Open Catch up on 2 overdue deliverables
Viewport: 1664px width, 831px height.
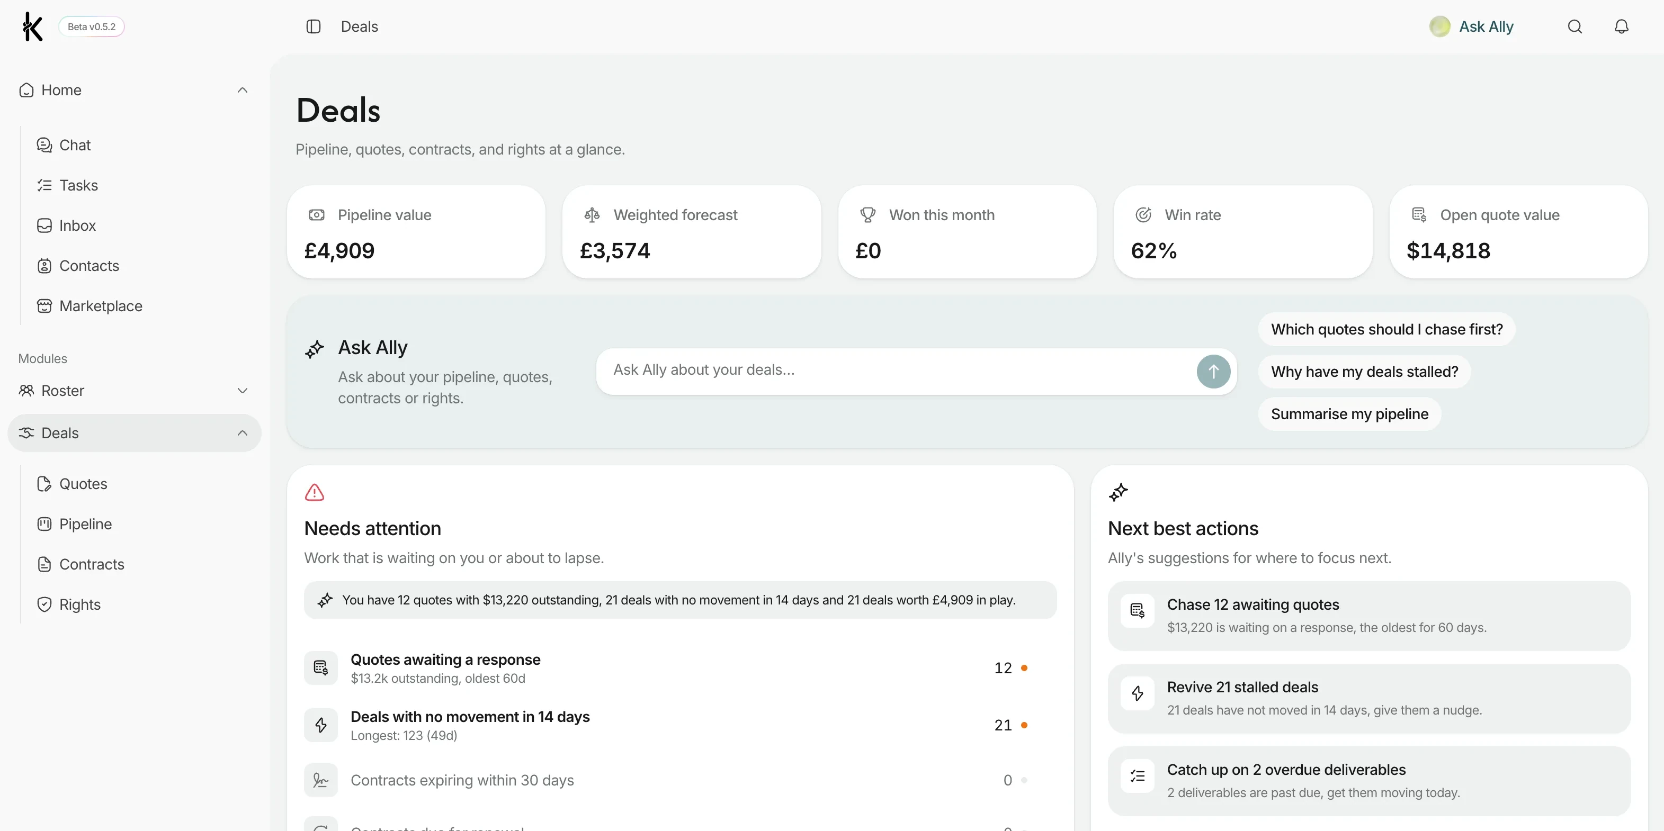(x=1369, y=781)
